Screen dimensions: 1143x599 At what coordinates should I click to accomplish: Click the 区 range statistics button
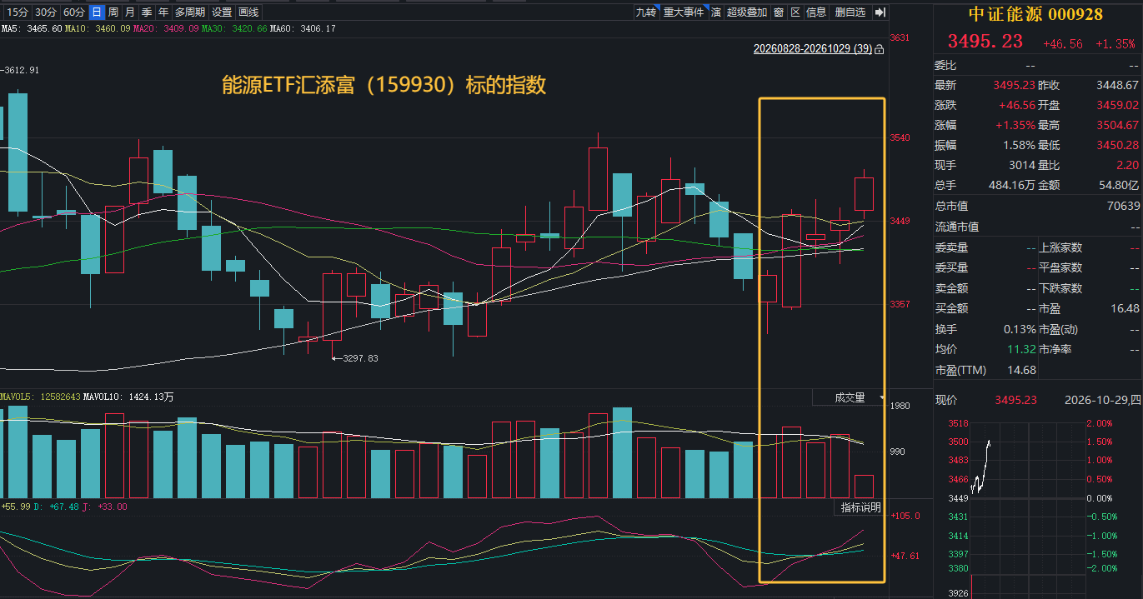[x=795, y=12]
